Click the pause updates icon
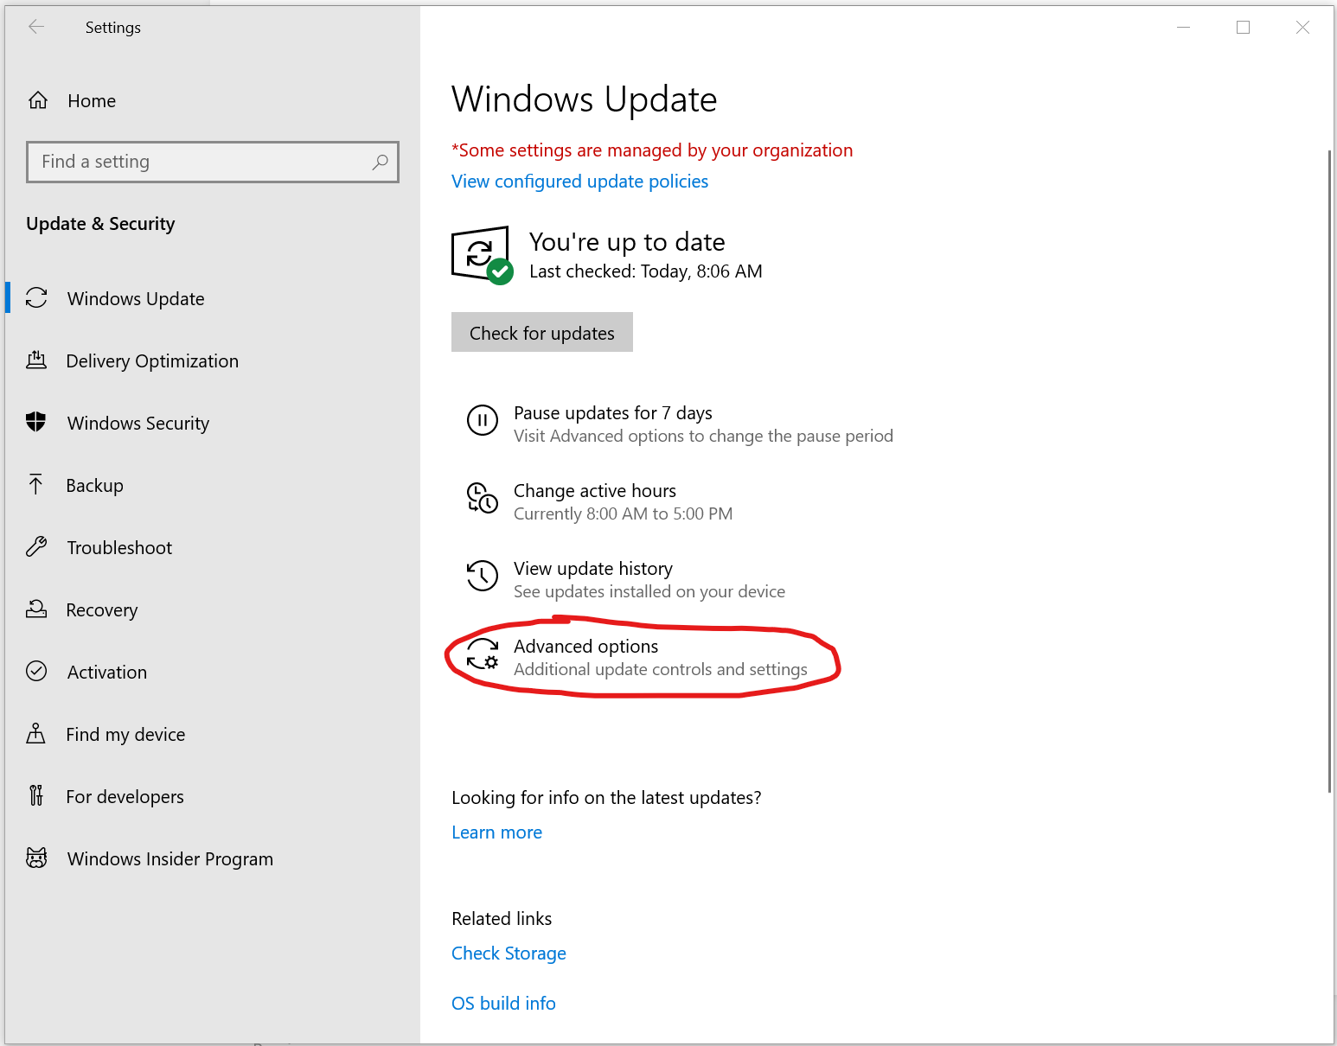The image size is (1337, 1046). click(x=483, y=421)
